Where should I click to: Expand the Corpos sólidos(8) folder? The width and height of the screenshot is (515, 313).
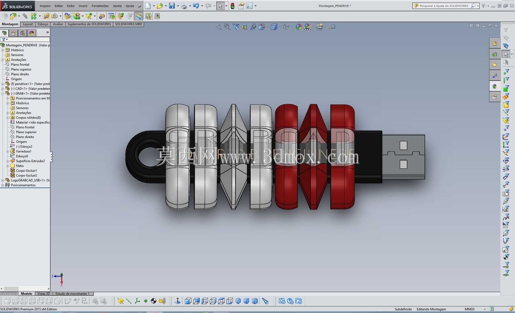[8, 118]
